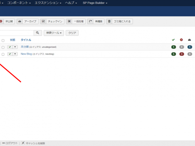Click the ゴミ箱に入れる trash button

(x=119, y=21)
